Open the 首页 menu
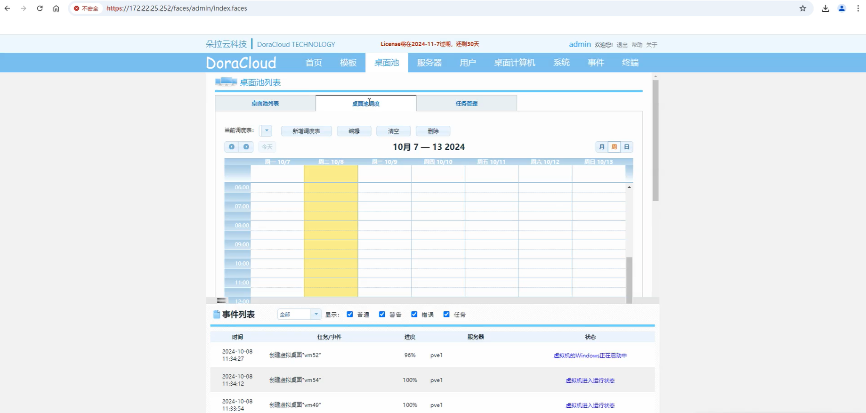The height and width of the screenshot is (413, 866). [314, 63]
